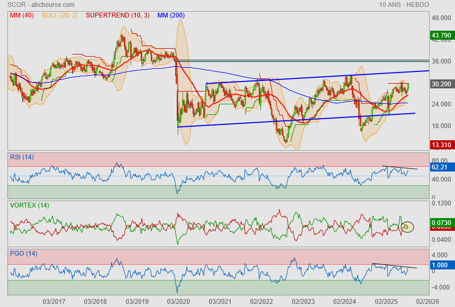Select the RSI (14) indicator label

coord(22,157)
